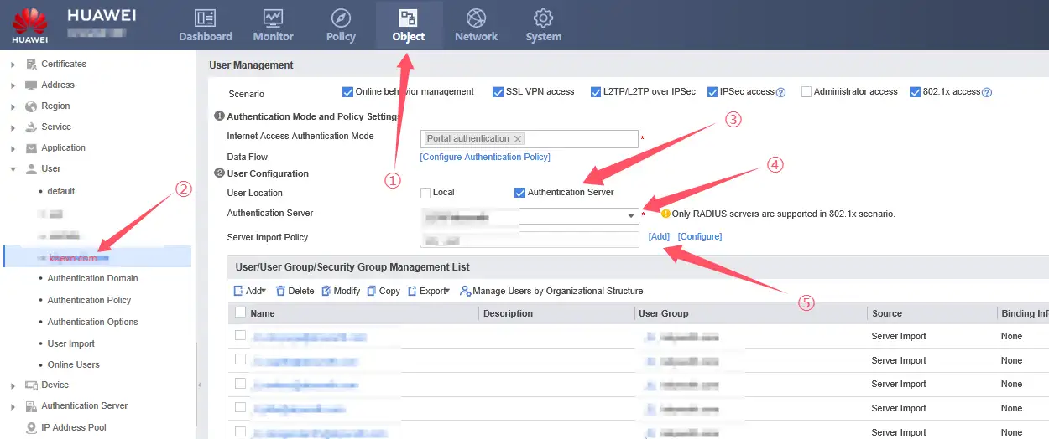Viewport: 1049px width, 439px height.
Task: Open the Add dropdown in list toolbar
Action: (250, 292)
